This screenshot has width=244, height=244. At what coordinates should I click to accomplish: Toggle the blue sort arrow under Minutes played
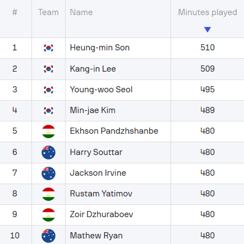[208, 30]
